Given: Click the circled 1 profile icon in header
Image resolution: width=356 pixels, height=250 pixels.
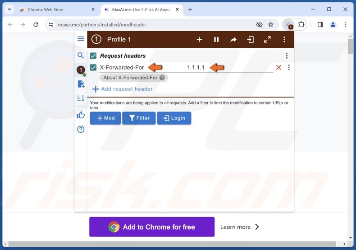Looking at the screenshot, I should point(96,39).
